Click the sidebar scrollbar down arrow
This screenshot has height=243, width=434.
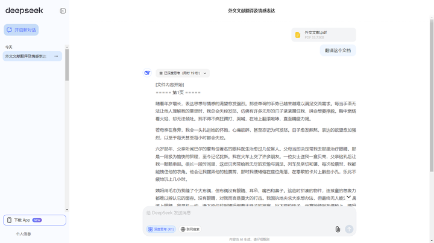67,209
